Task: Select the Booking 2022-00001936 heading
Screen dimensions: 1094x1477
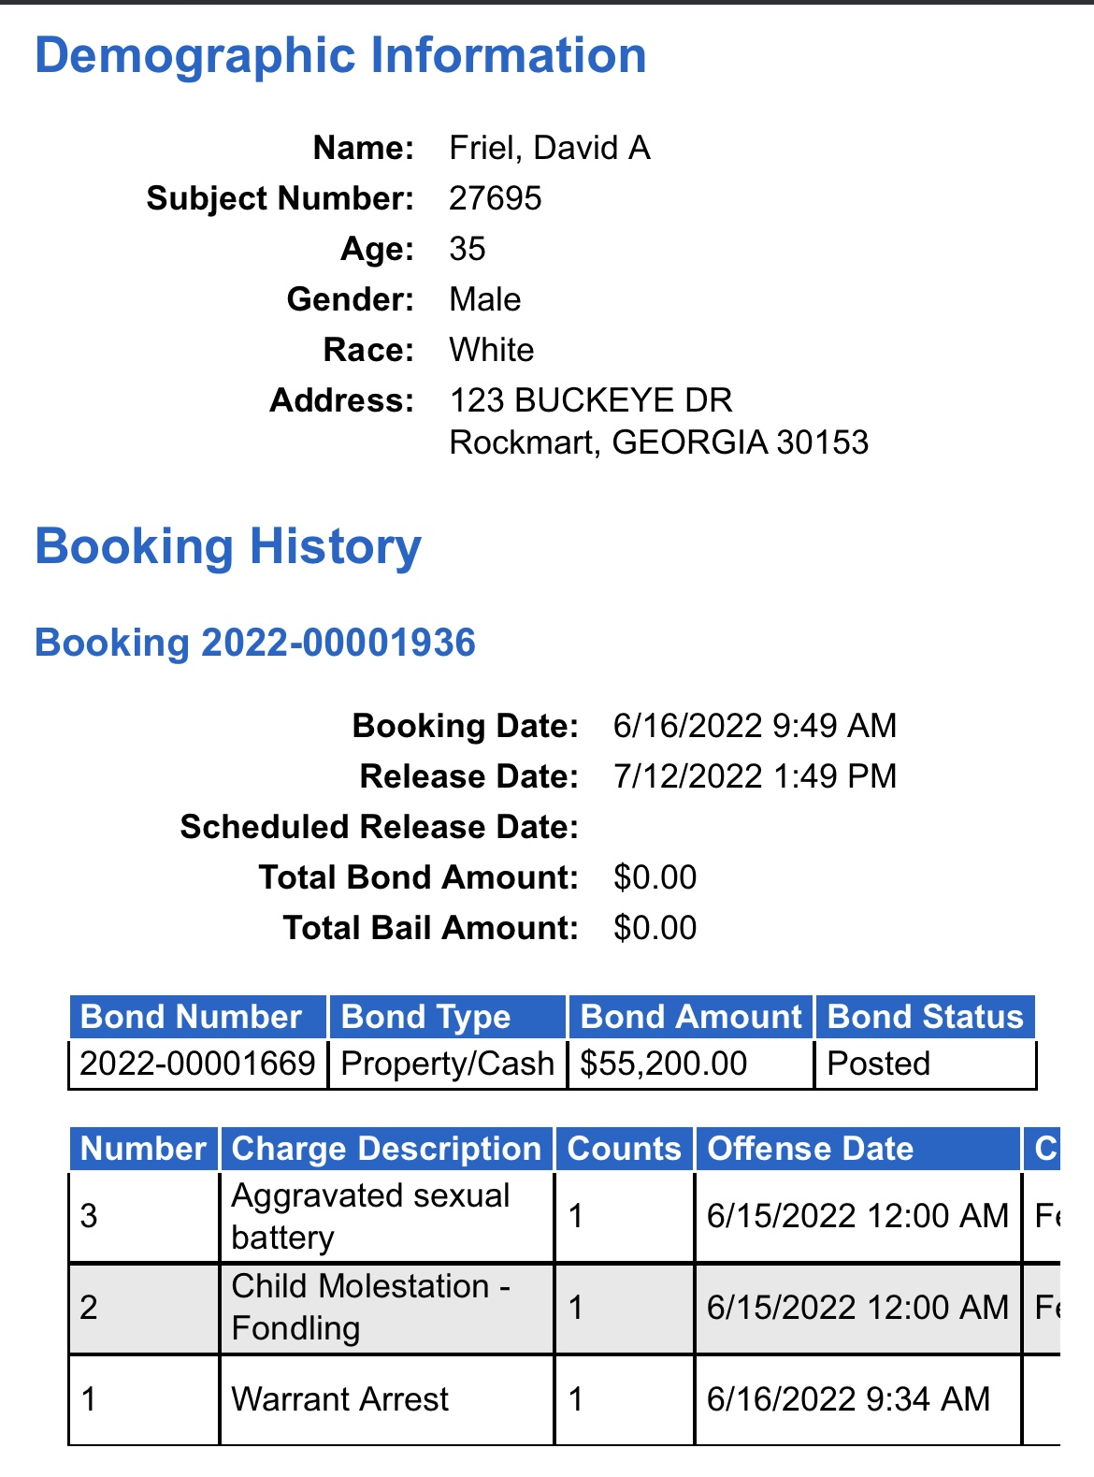Action: pyautogui.click(x=255, y=643)
